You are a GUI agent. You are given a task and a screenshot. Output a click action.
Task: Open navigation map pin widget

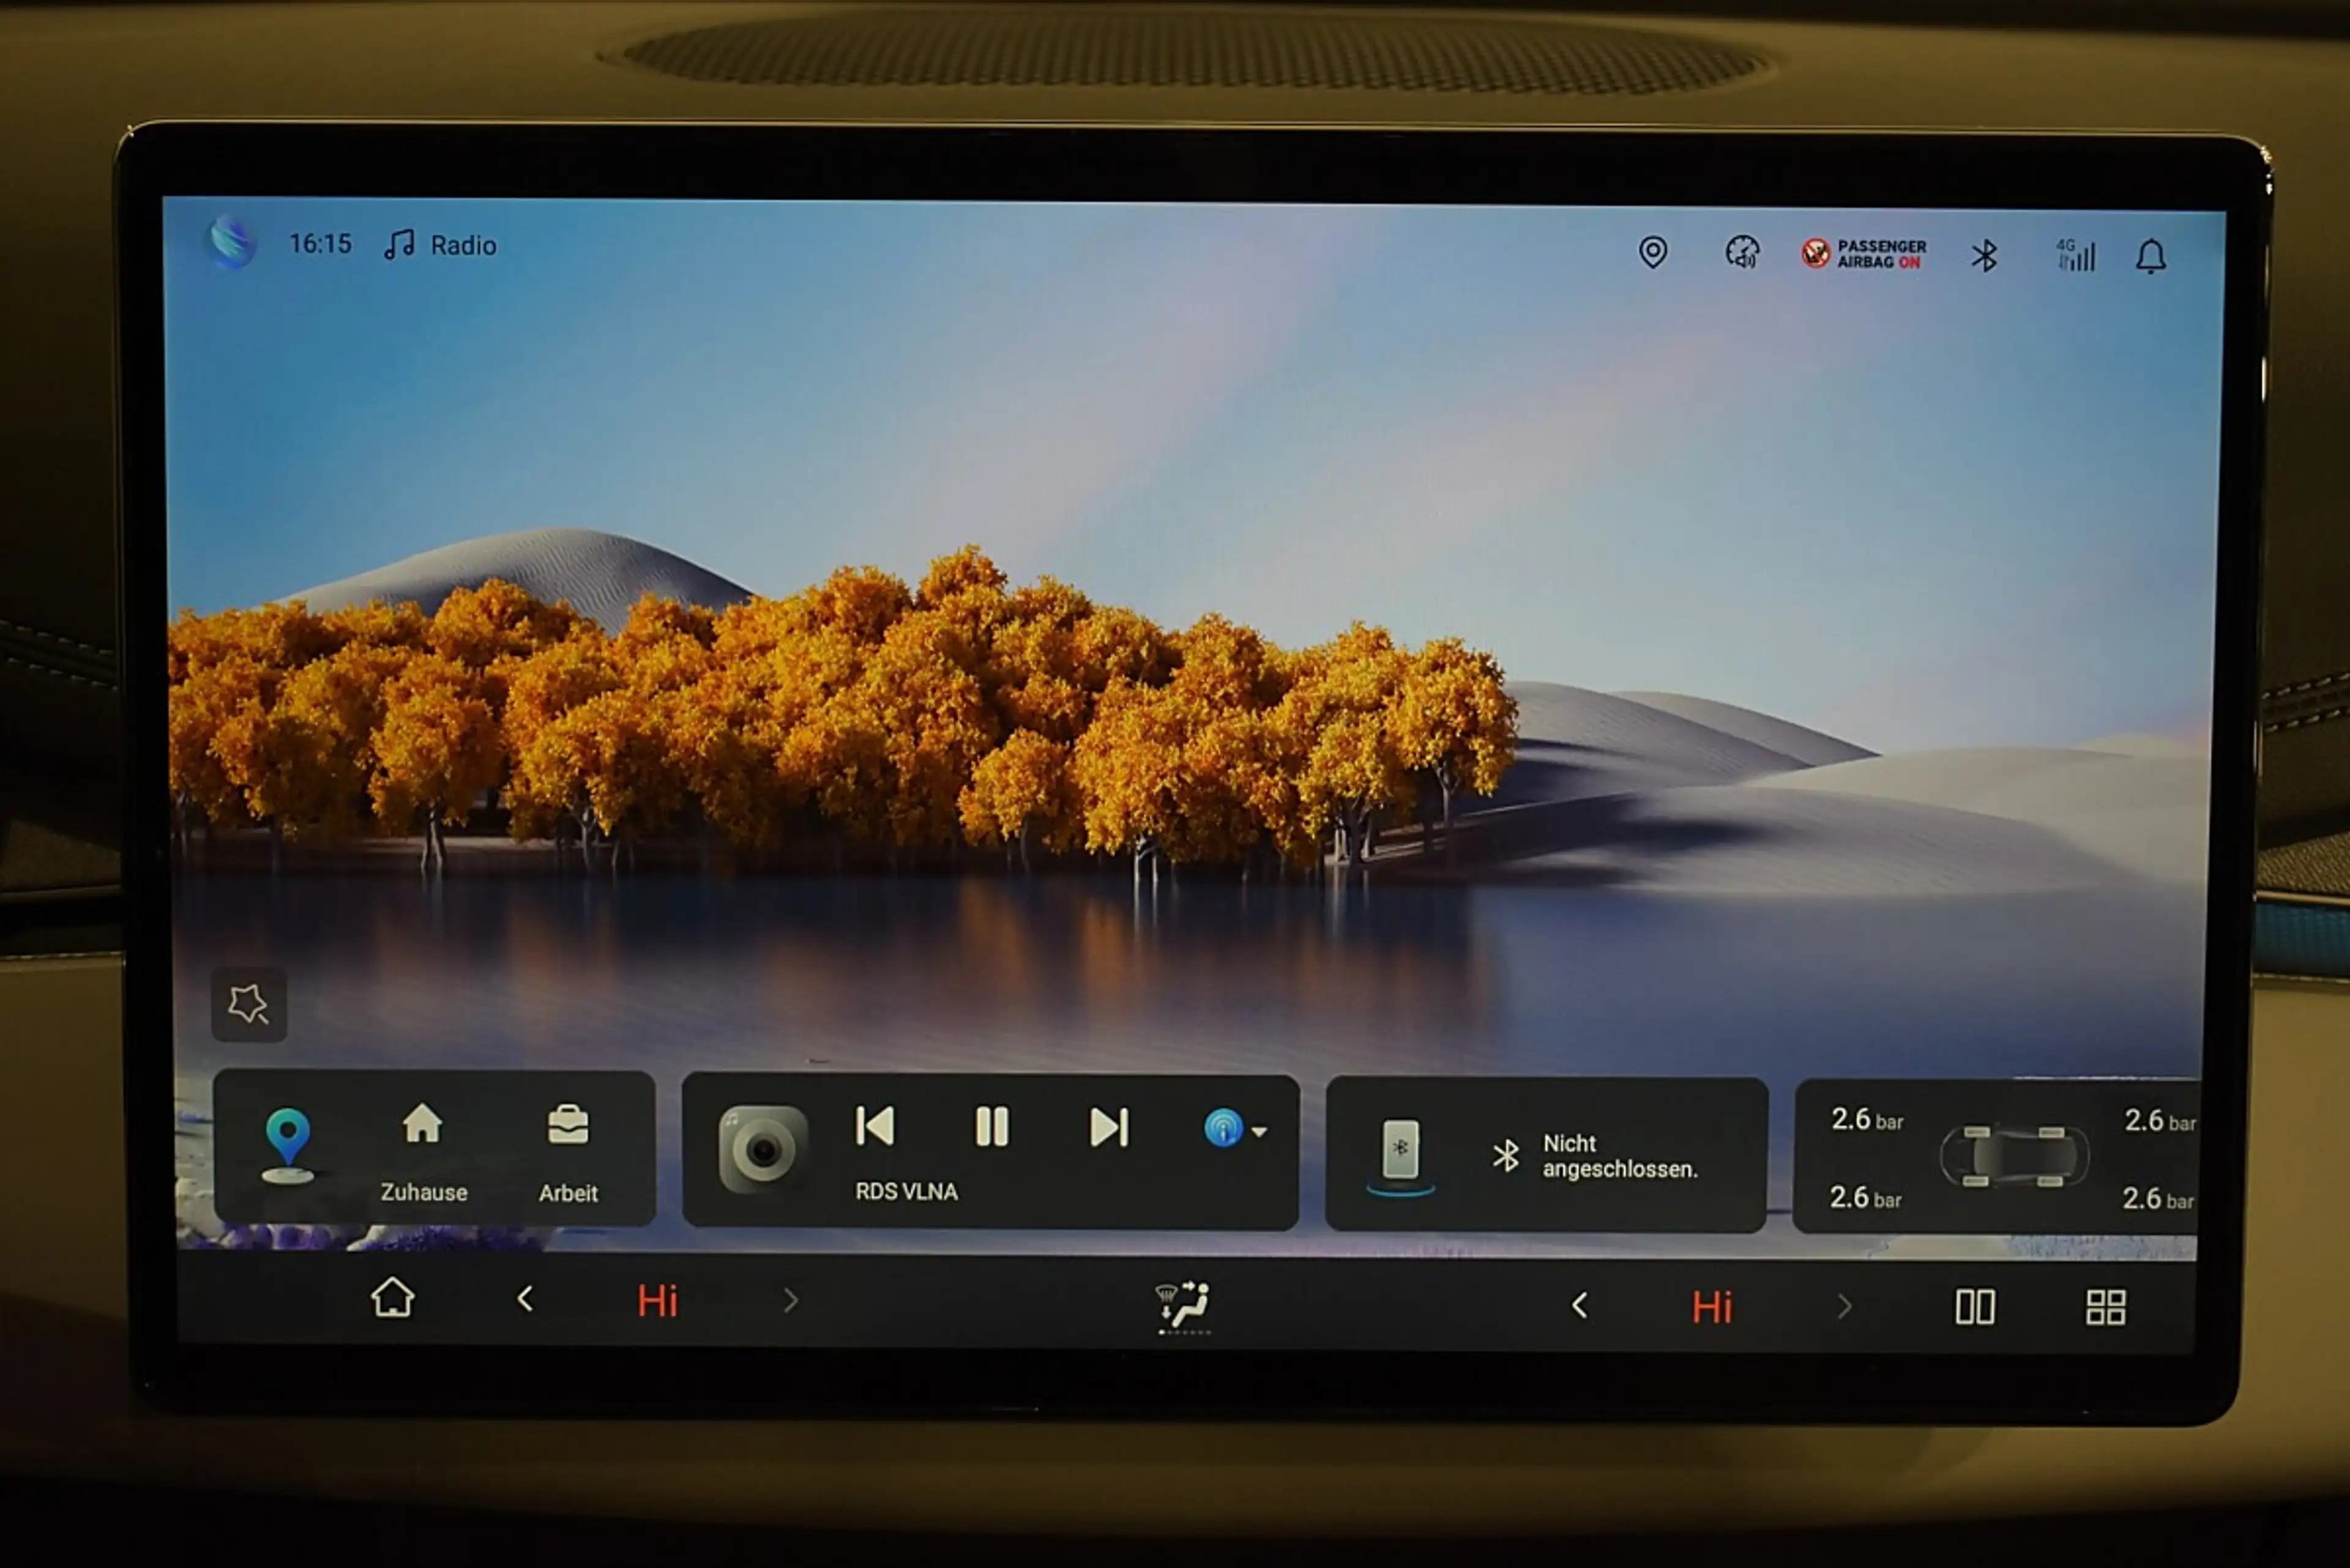click(288, 1145)
